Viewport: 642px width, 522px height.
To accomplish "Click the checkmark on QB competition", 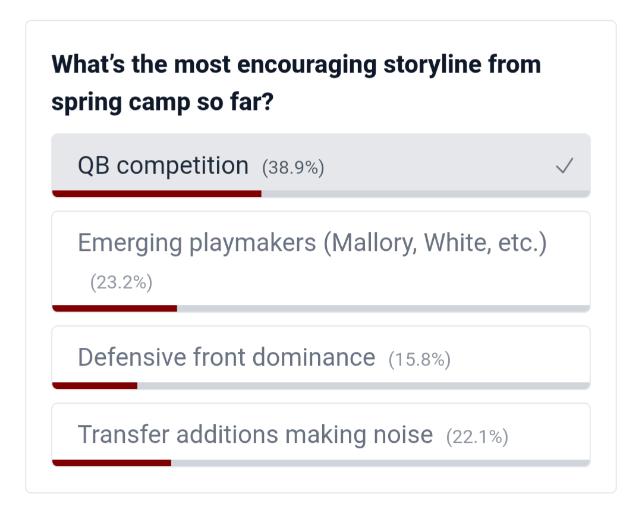I will click(x=564, y=166).
